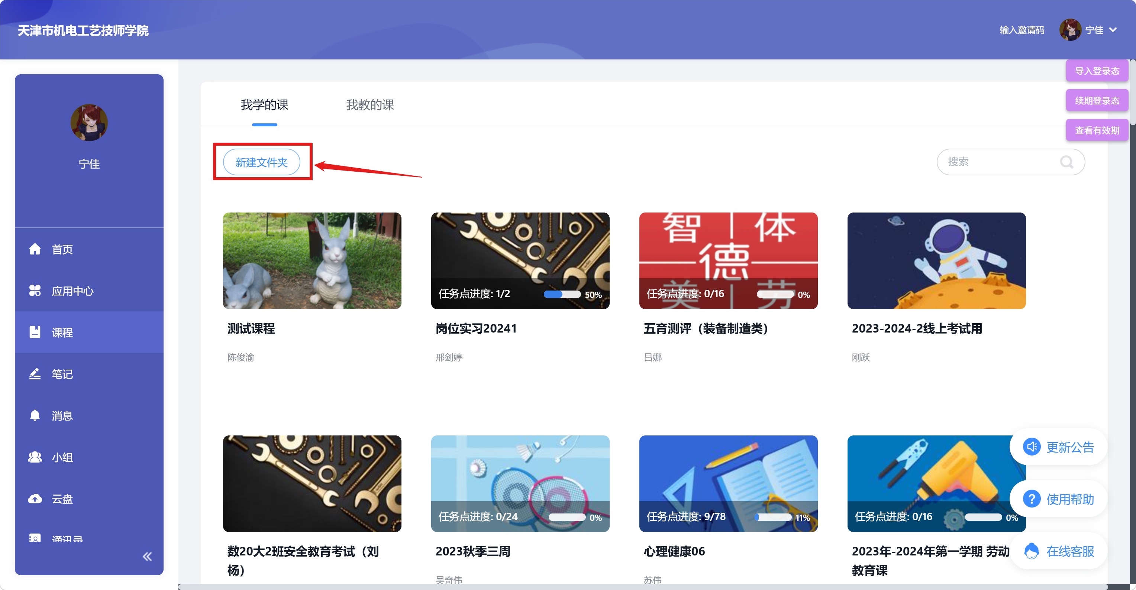This screenshot has height=590, width=1136.
Task: Click the 小组 group icon
Action: 35,457
